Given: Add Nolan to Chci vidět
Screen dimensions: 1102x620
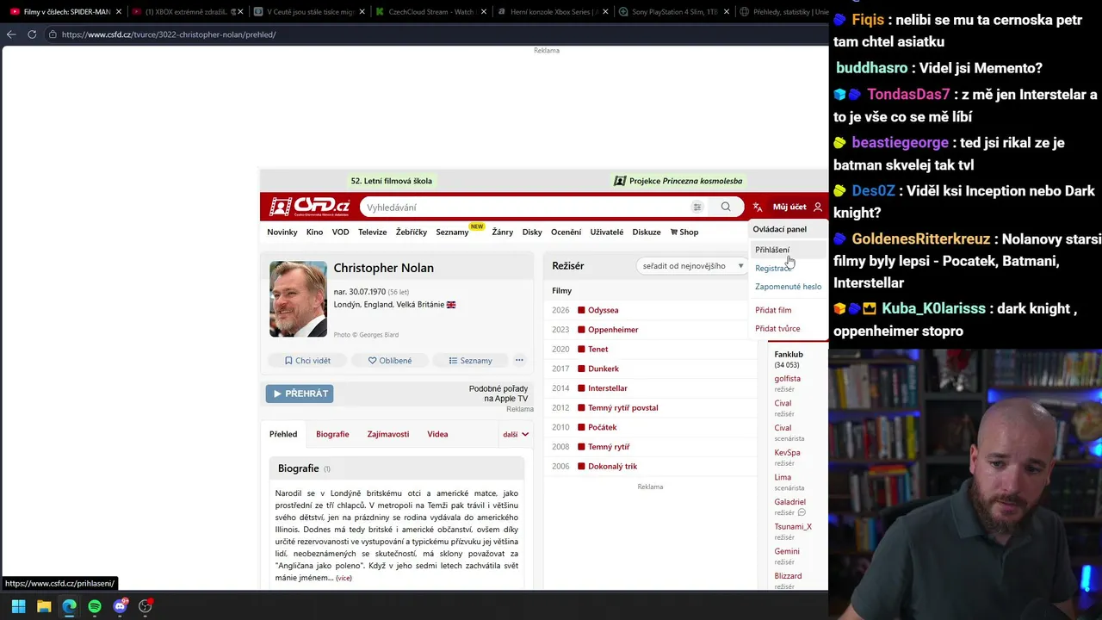Looking at the screenshot, I should tap(307, 361).
